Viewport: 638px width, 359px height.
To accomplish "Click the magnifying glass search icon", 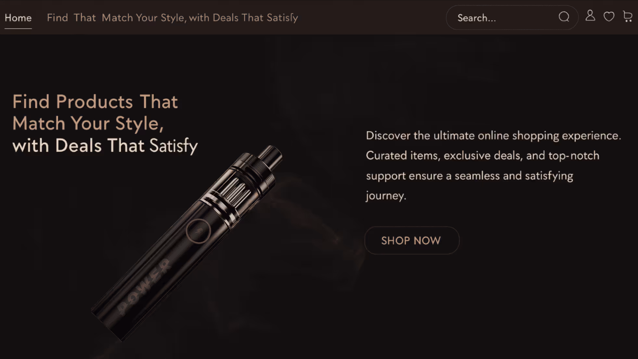I will (564, 17).
